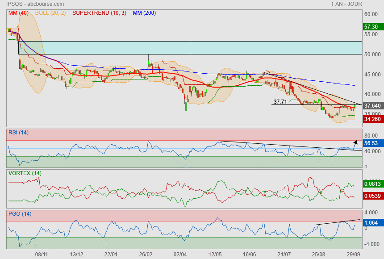Select the MM (200) legend label
This screenshot has width=384, height=259.
coord(144,13)
